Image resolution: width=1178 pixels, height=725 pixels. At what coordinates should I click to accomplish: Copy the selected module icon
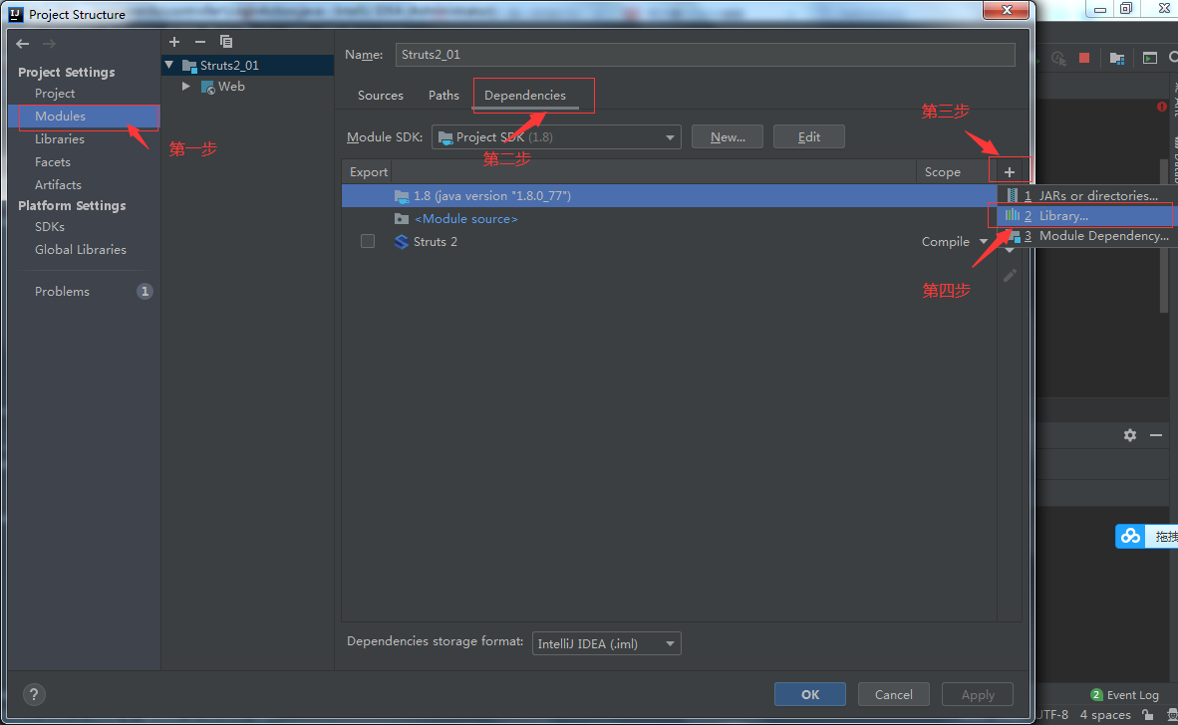coord(226,42)
